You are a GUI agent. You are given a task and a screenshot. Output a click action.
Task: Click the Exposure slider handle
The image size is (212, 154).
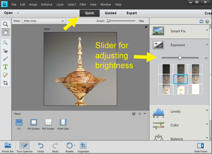click(180, 58)
